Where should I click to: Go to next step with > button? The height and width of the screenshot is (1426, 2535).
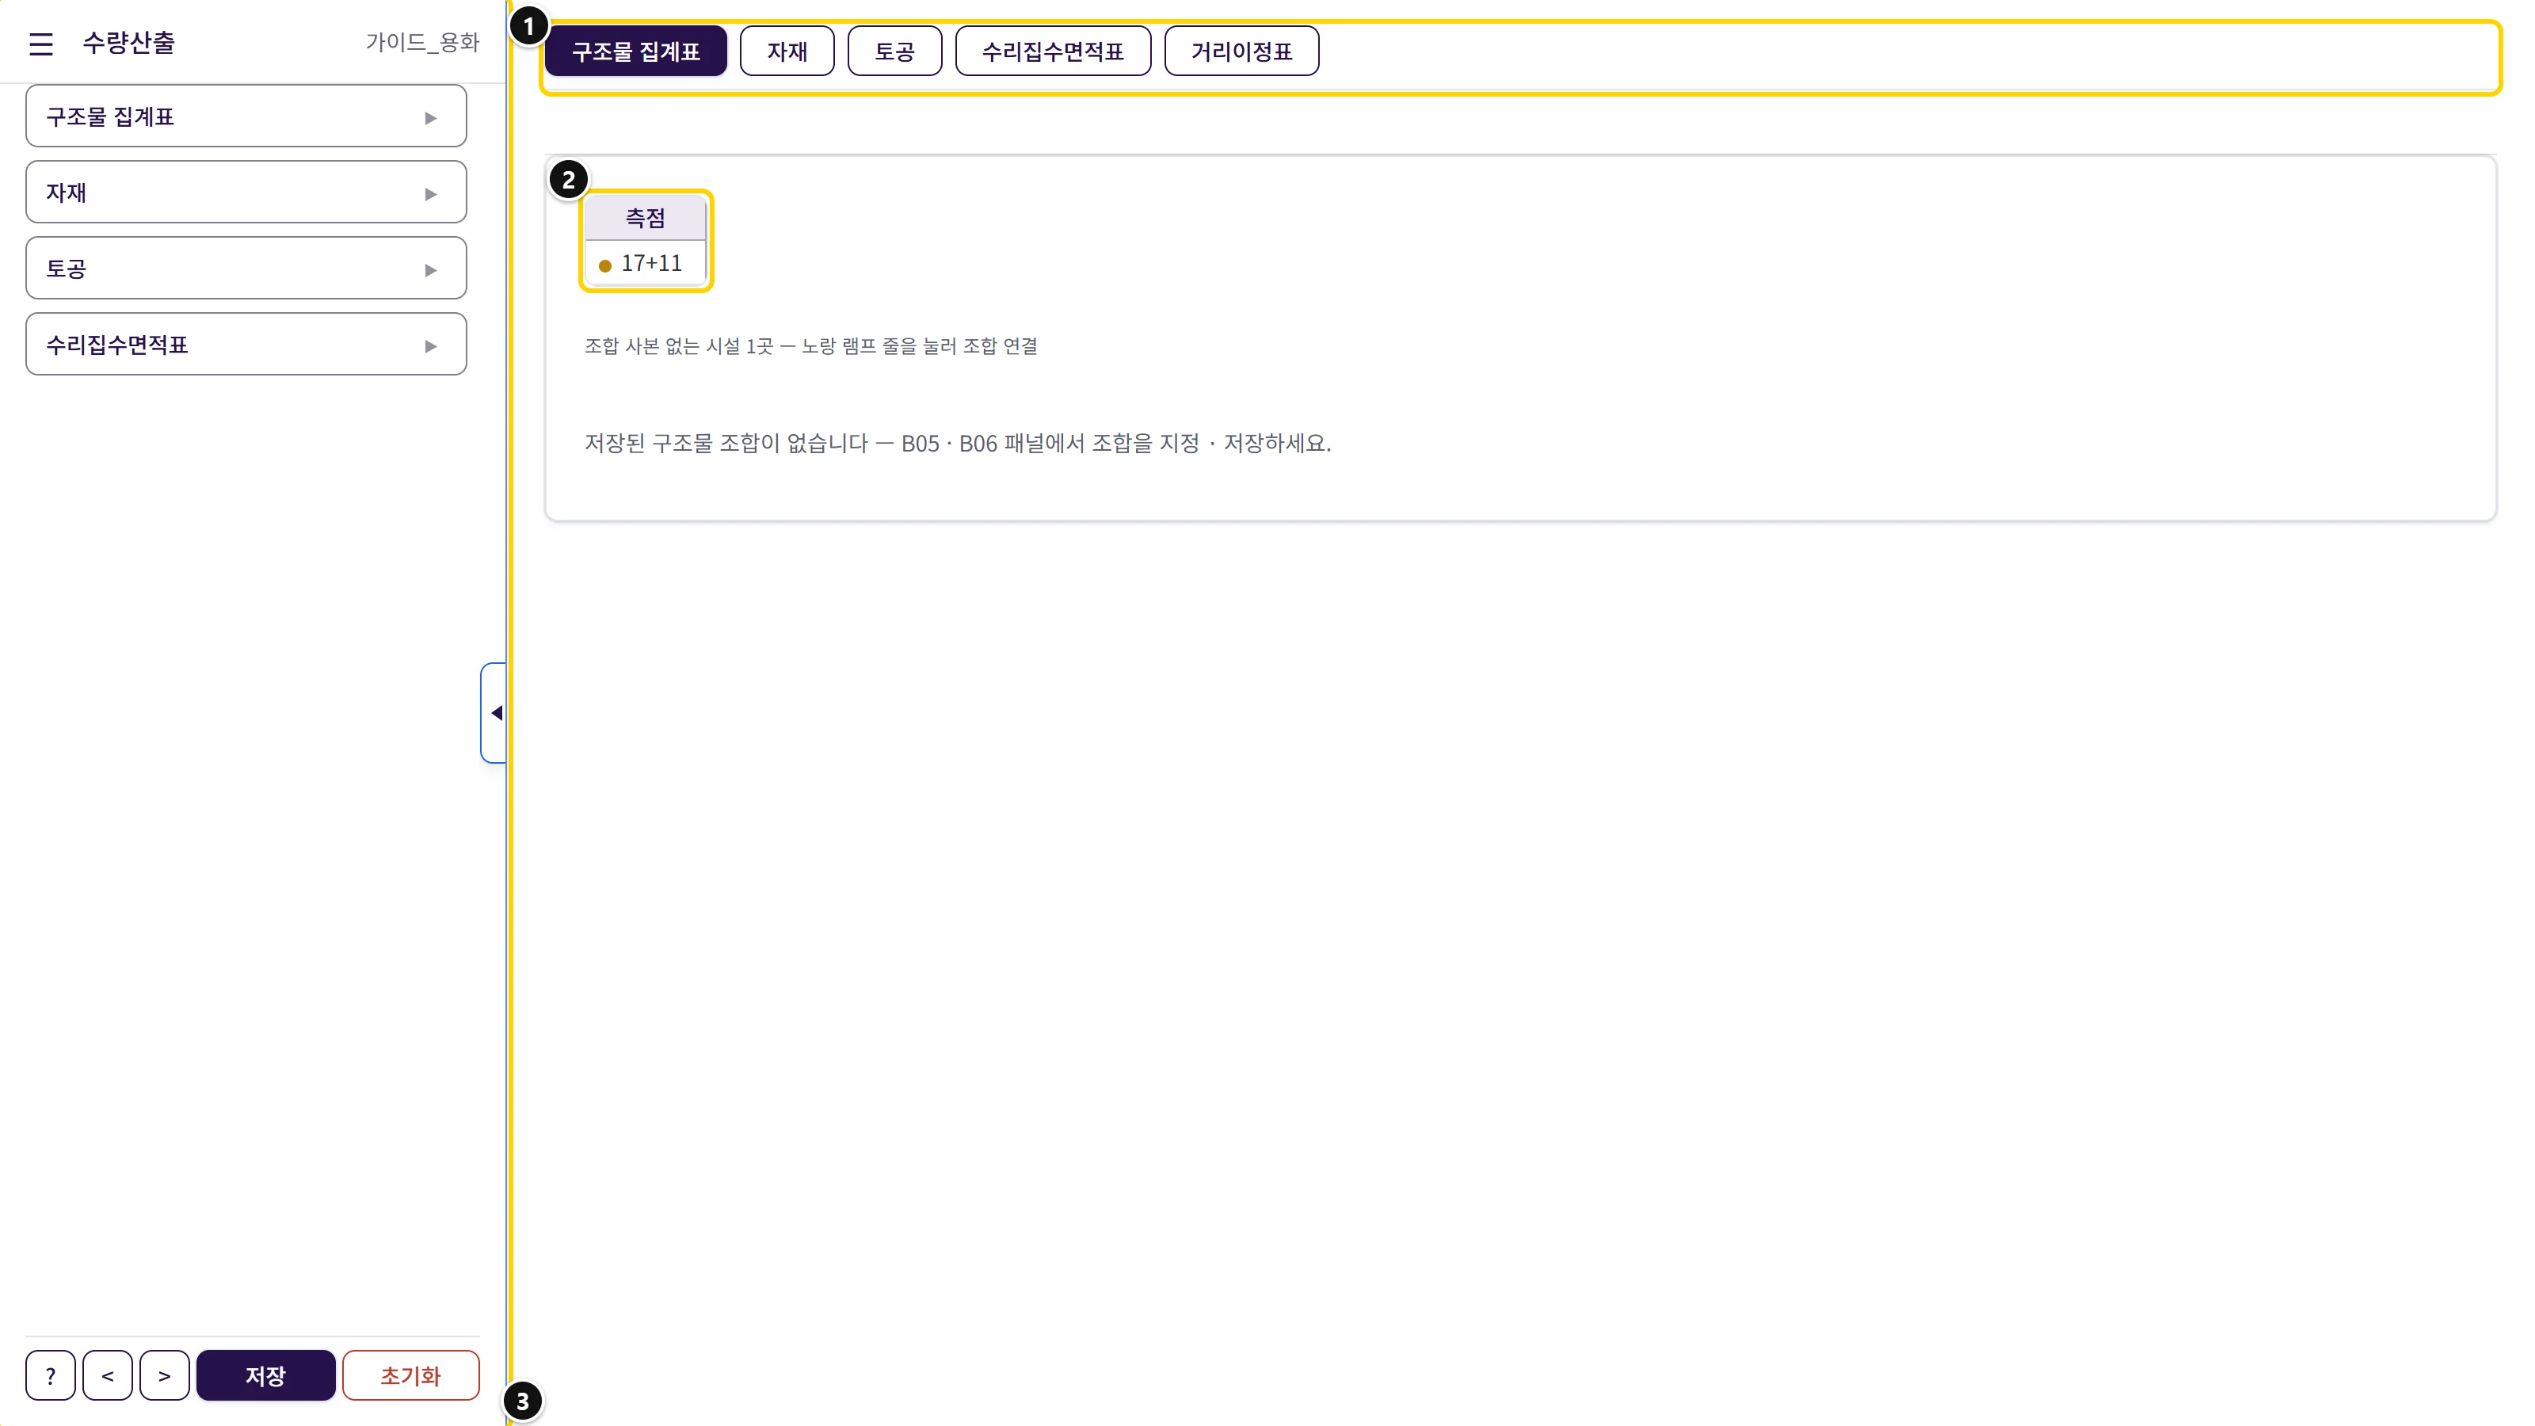pos(164,1375)
